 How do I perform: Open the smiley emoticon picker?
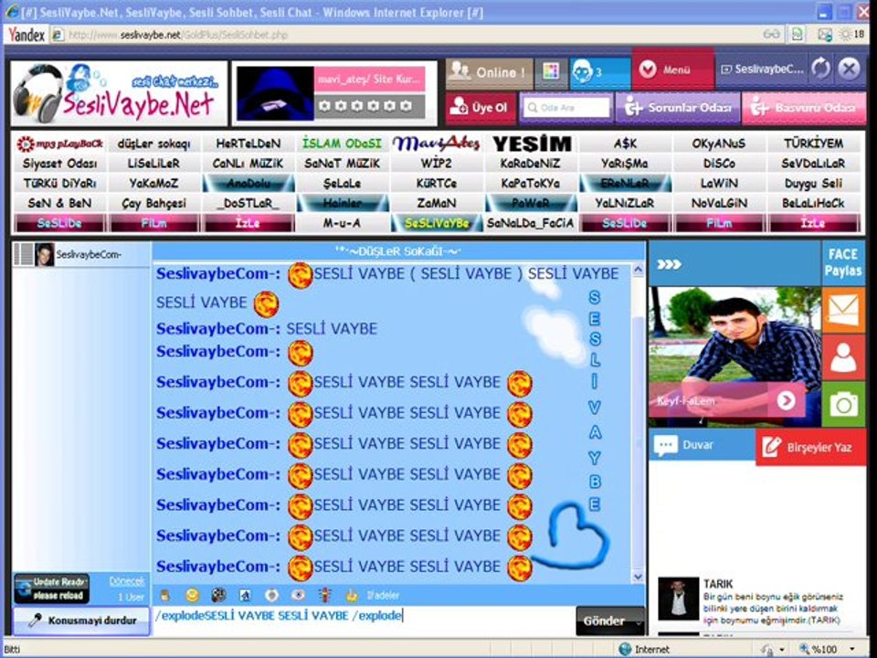click(192, 595)
